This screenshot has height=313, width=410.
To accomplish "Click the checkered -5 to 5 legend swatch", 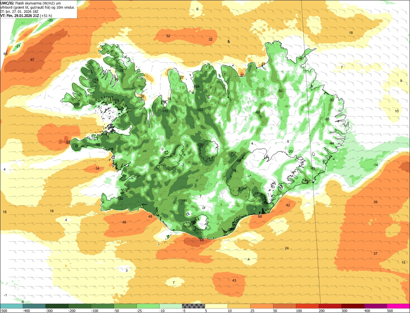I will (193, 306).
